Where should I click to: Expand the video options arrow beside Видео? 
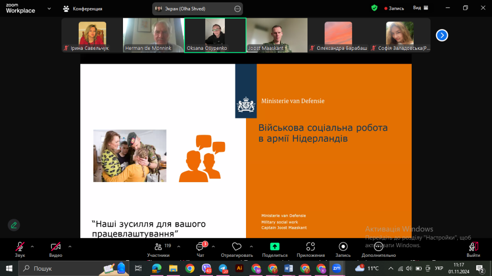pos(70,246)
